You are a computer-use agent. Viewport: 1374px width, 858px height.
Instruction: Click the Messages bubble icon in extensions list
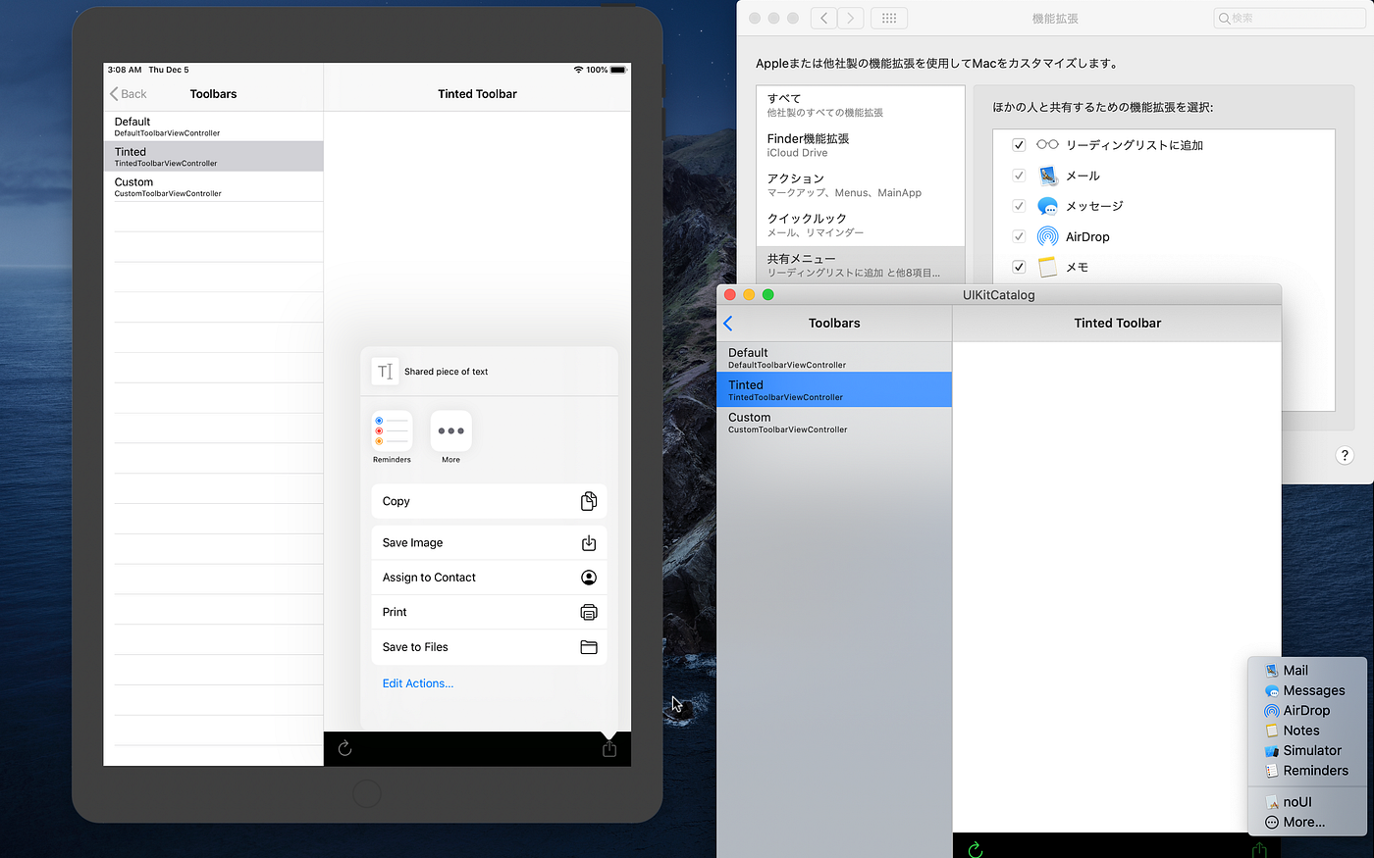pyautogui.click(x=1047, y=206)
